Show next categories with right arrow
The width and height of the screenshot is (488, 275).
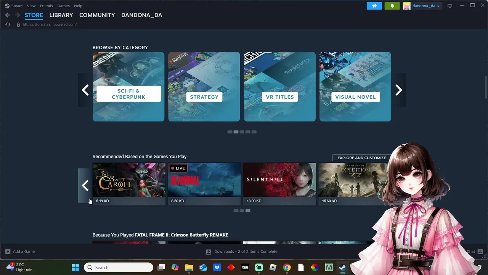click(398, 90)
